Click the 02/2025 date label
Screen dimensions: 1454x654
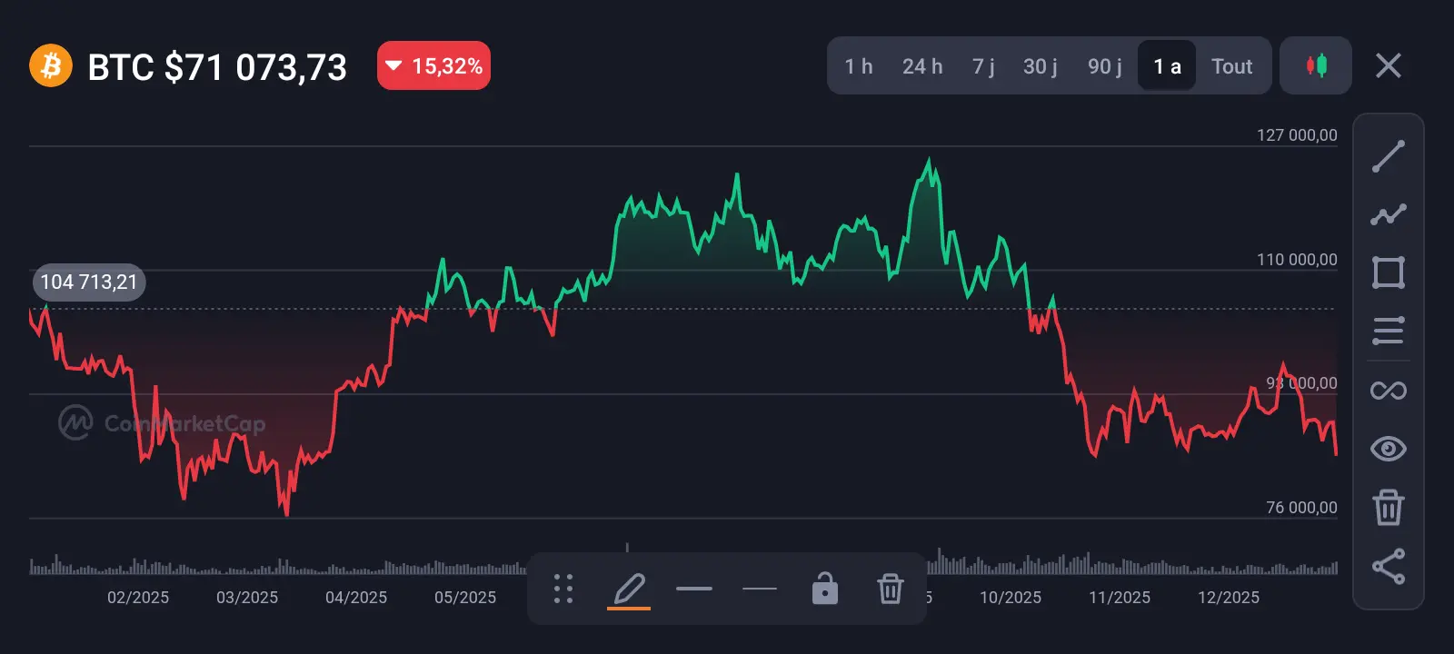138,598
